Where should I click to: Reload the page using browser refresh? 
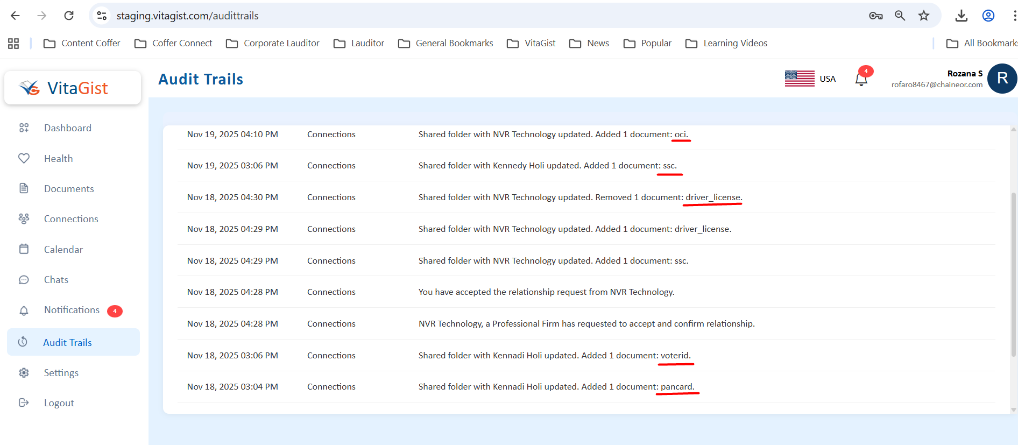pyautogui.click(x=69, y=16)
